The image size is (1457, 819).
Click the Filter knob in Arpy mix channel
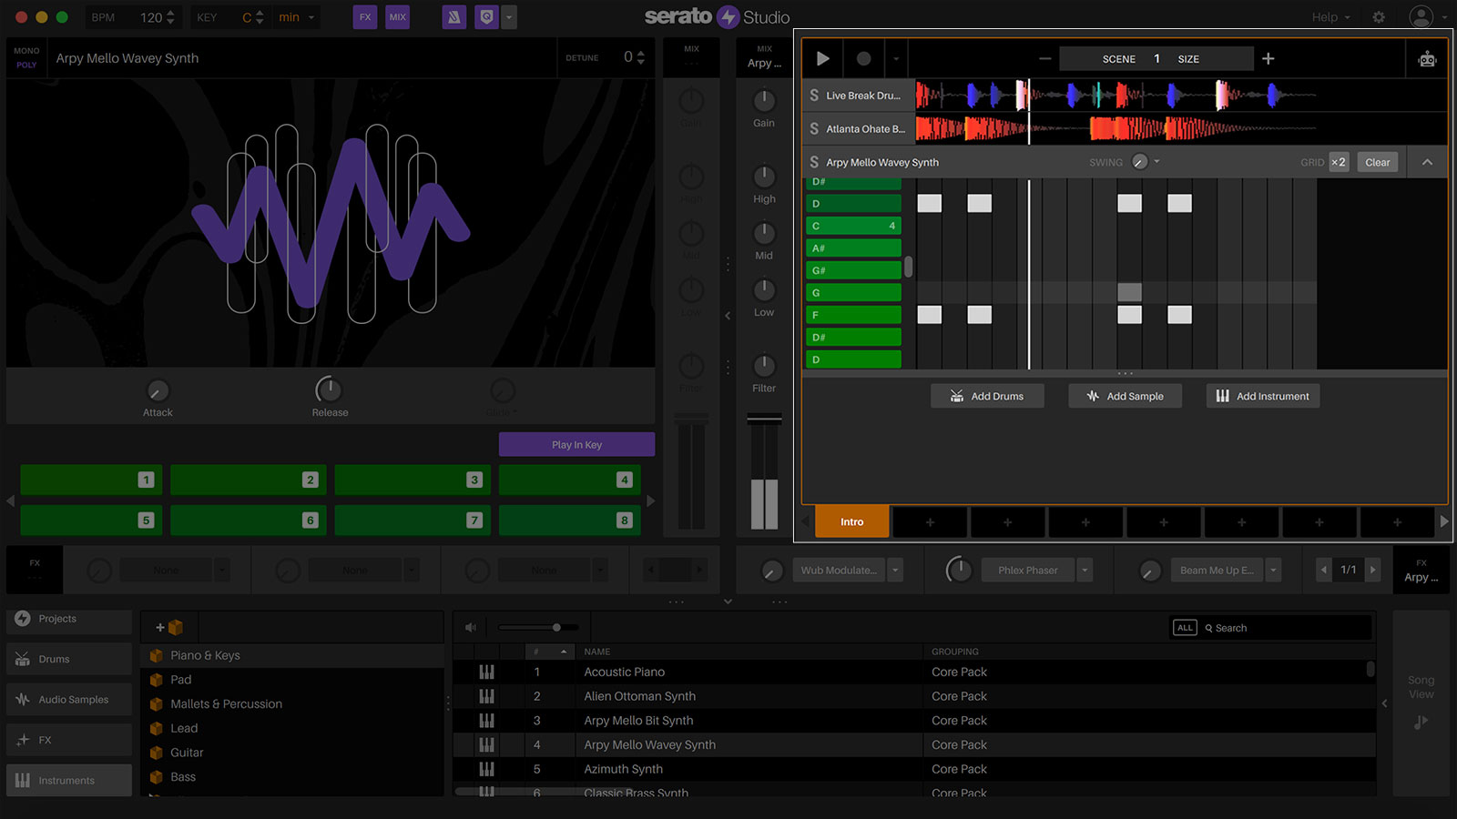coord(764,365)
